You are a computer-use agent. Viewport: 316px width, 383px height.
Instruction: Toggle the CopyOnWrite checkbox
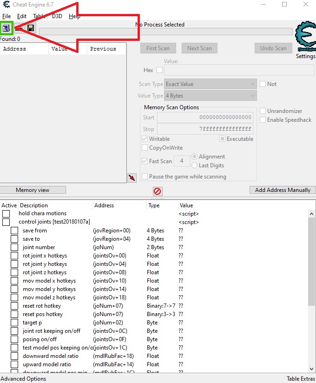[145, 147]
